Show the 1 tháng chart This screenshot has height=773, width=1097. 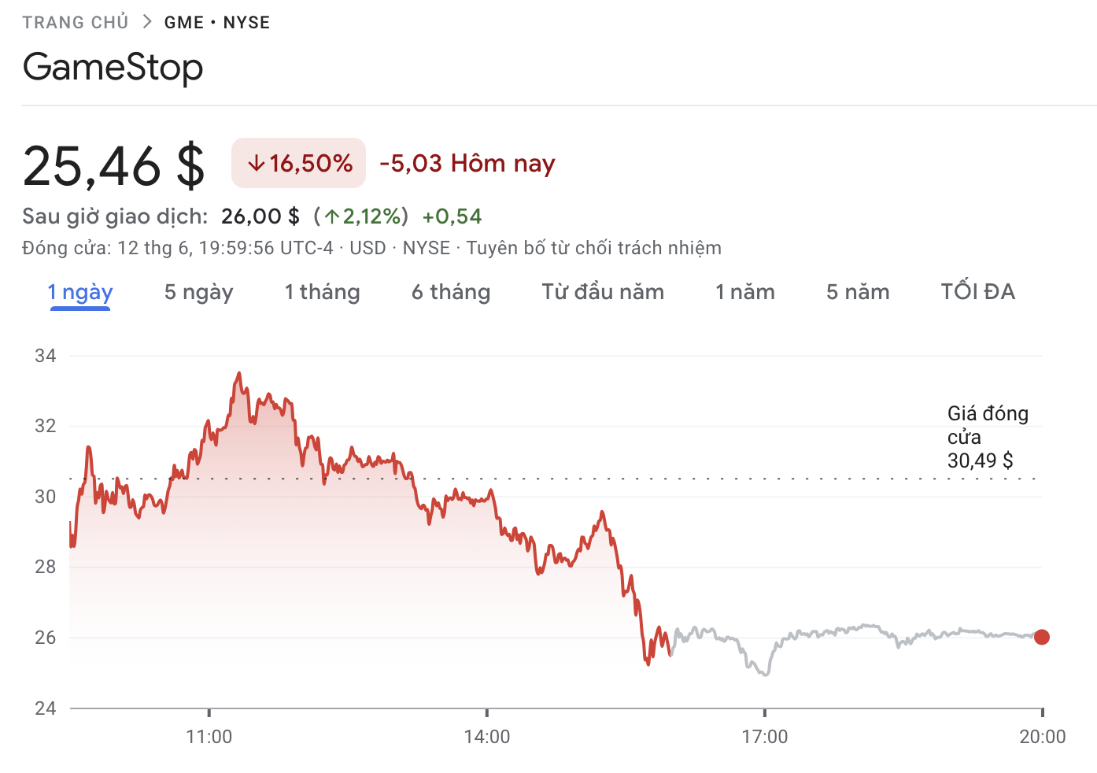click(322, 292)
